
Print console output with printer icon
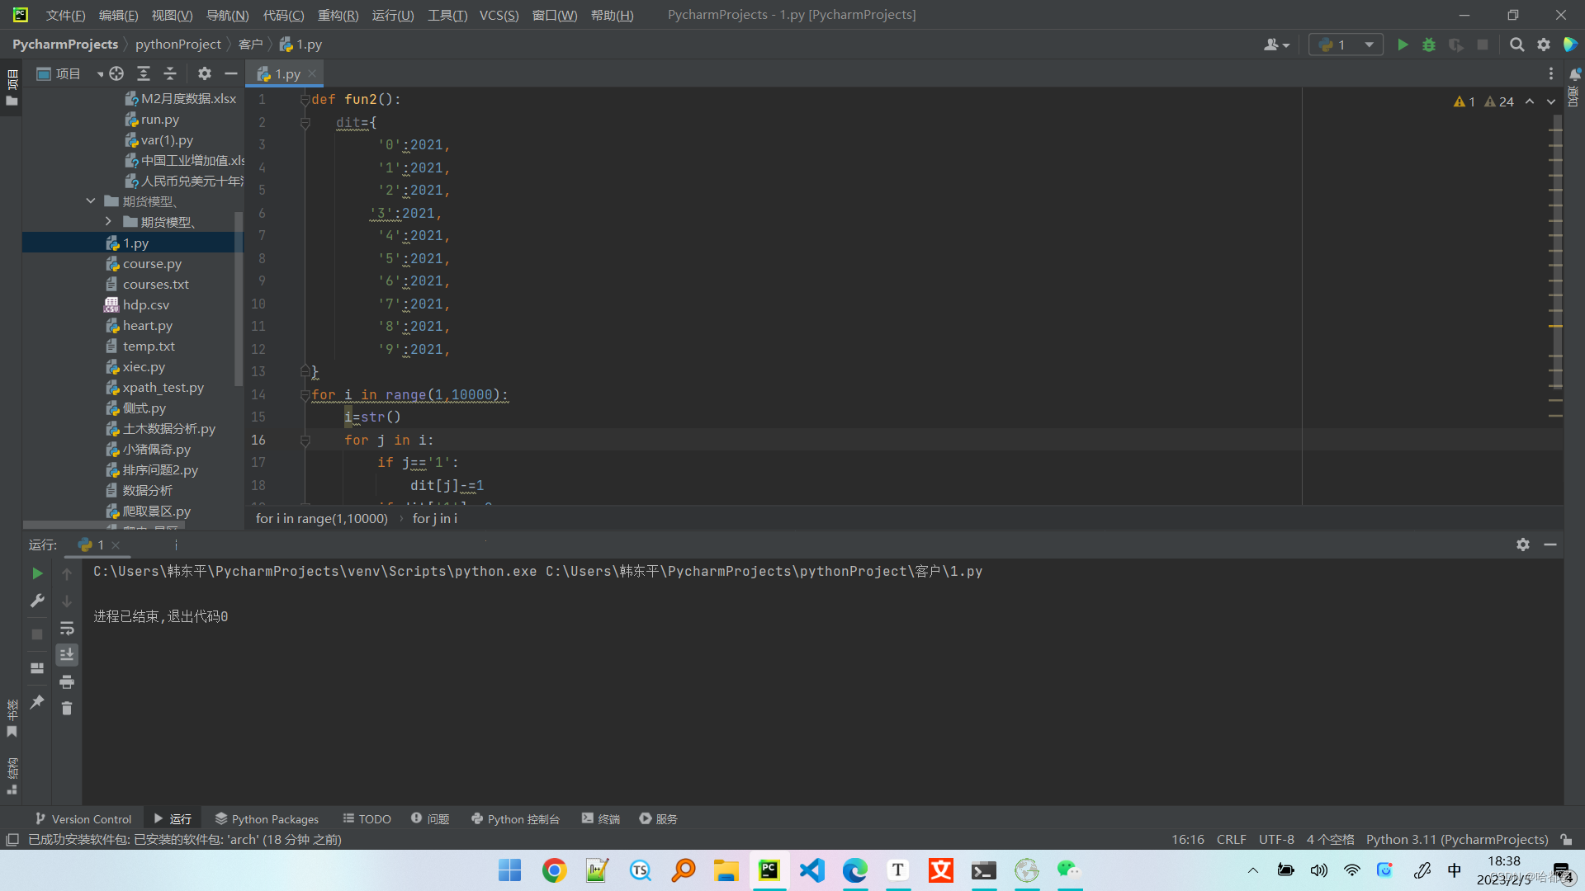[x=67, y=681]
